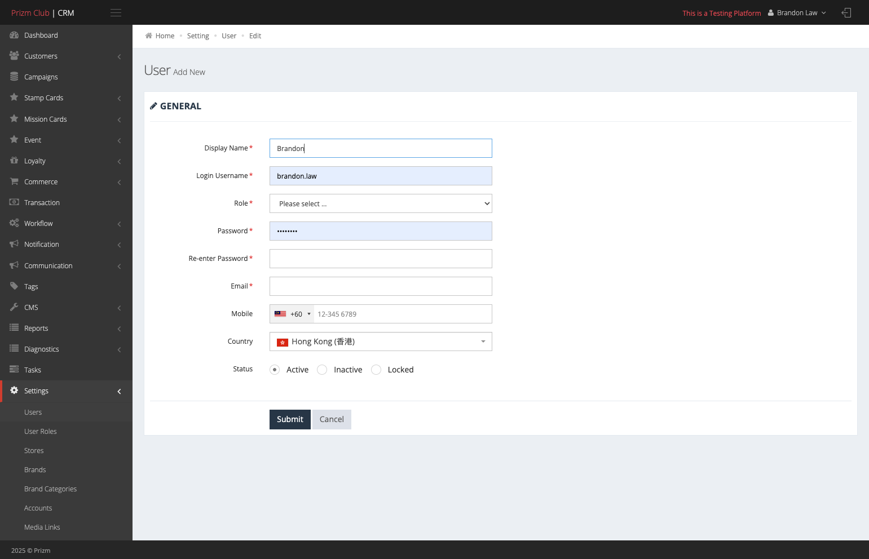The image size is (869, 559).
Task: Select the Inactive status radio button
Action: [322, 370]
